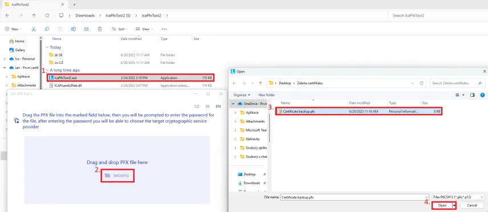Click the Rename icon in Explorer toolbar
This screenshot has height=212, width=488.
pyautogui.click(x=73, y=29)
